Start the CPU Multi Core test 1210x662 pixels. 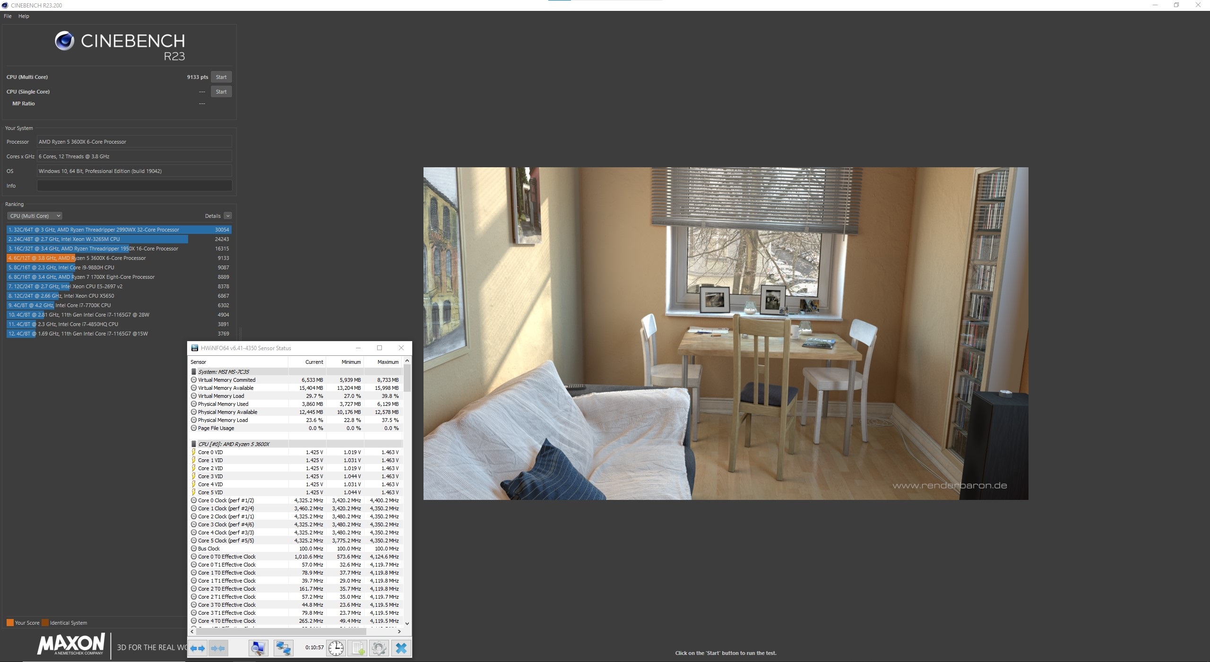click(x=221, y=77)
